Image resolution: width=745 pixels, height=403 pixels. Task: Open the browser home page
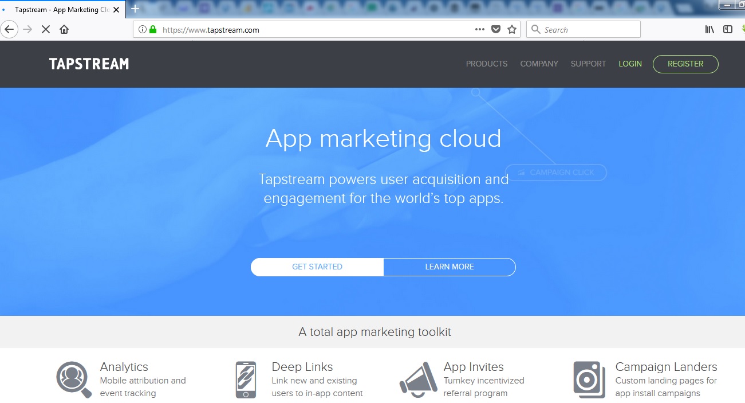pos(64,29)
